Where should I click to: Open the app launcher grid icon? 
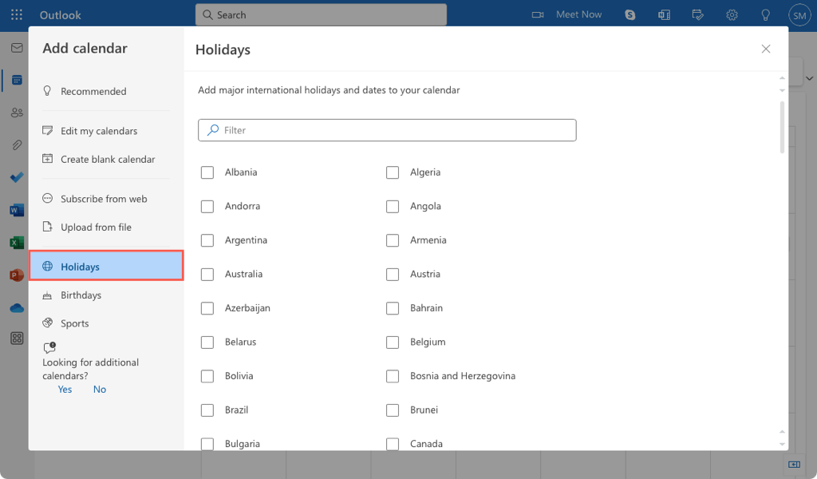17,14
